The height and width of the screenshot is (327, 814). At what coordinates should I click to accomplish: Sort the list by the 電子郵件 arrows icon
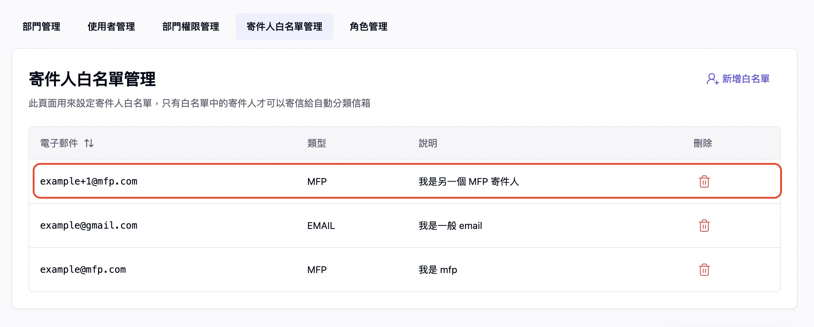tap(89, 143)
